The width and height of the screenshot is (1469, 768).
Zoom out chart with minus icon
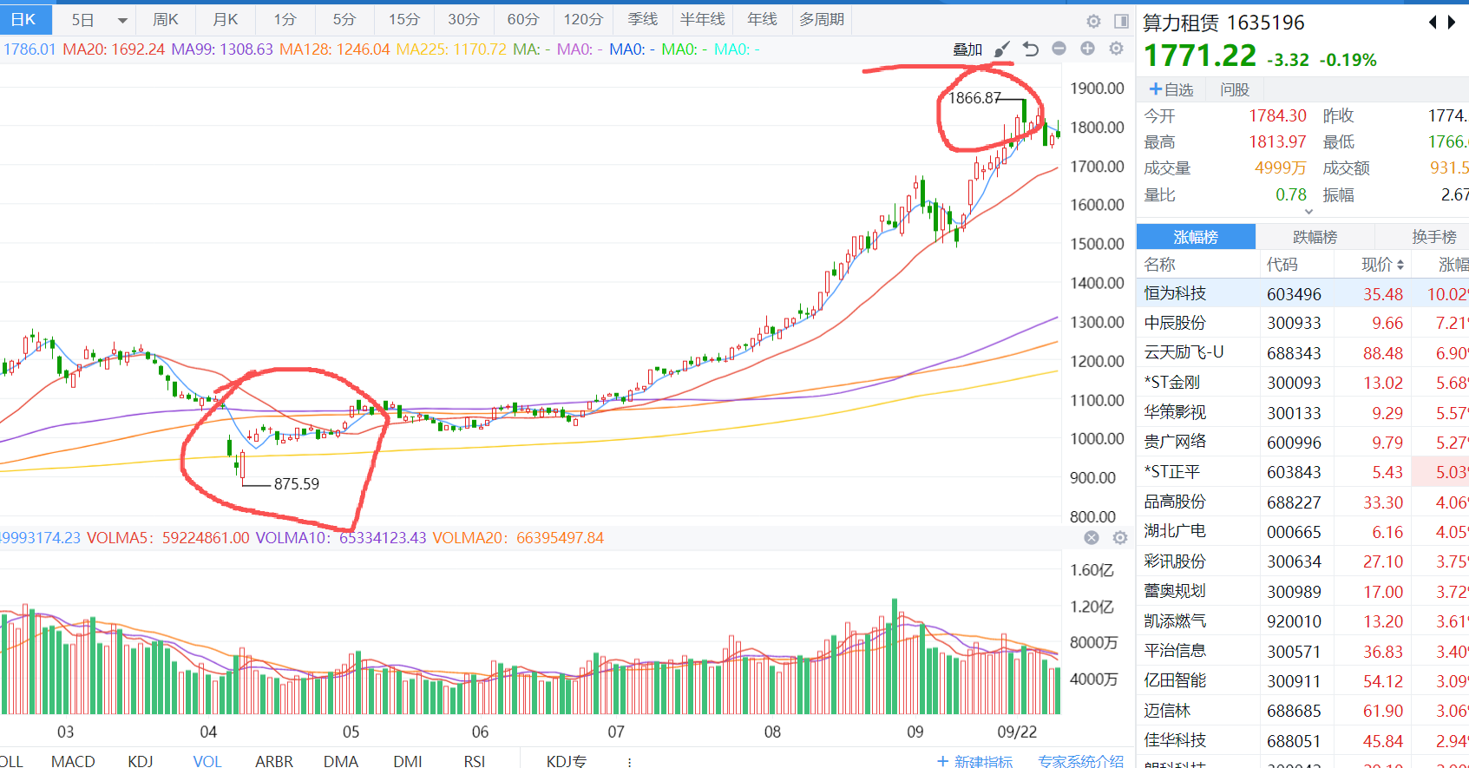pyautogui.click(x=1059, y=49)
